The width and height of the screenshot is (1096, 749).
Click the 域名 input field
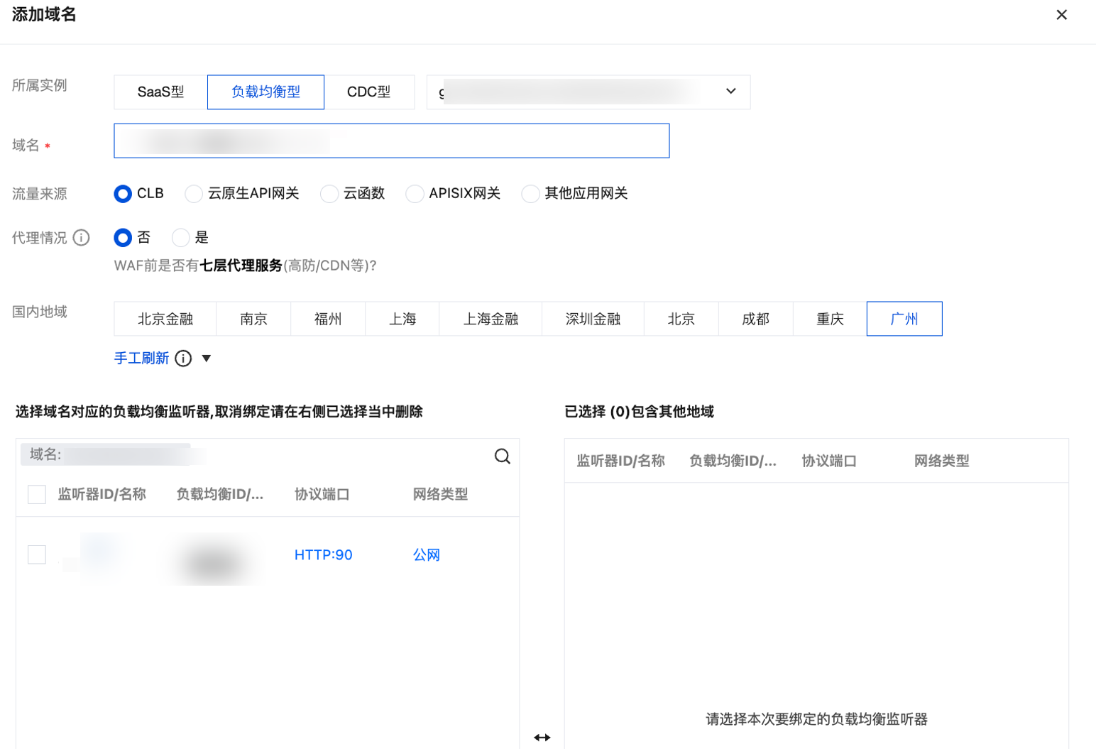click(x=391, y=141)
